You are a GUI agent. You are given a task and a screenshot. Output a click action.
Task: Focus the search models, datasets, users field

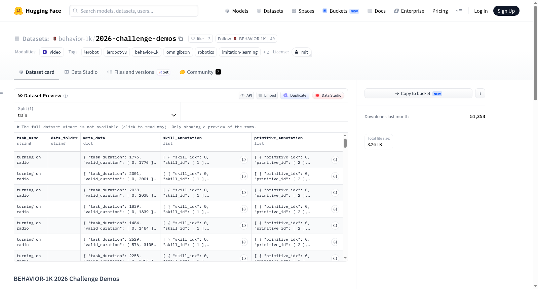coord(134,11)
